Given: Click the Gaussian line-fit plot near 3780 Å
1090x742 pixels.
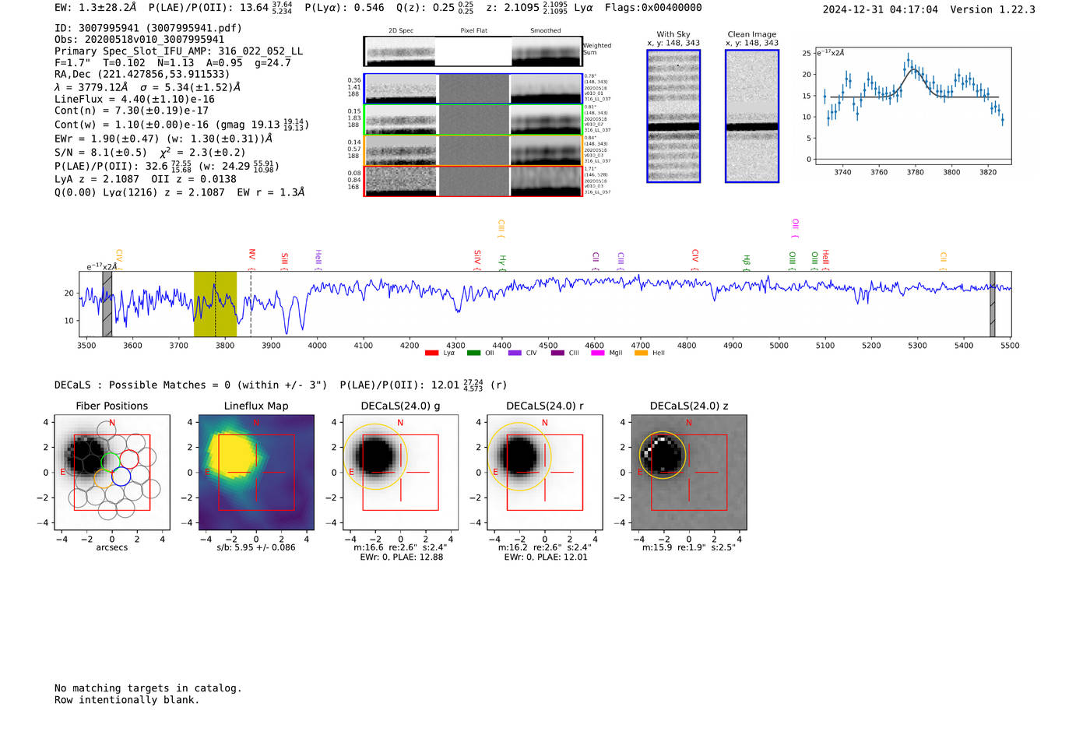Looking at the screenshot, I should click(x=913, y=106).
